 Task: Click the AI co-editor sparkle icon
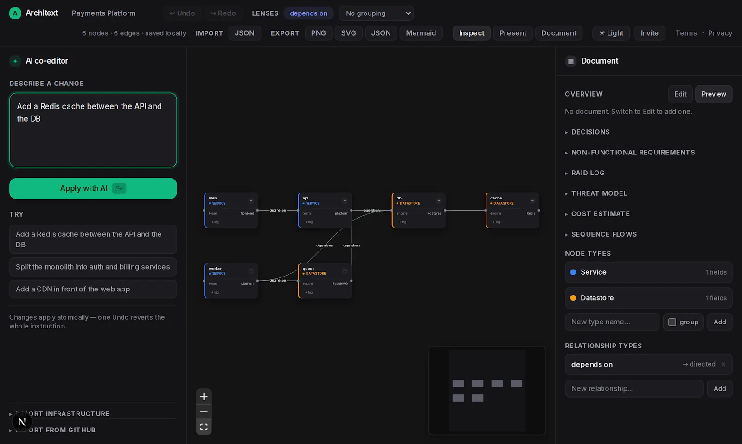pyautogui.click(x=15, y=61)
